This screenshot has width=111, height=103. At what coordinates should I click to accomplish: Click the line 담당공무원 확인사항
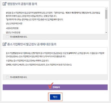point(14,23)
